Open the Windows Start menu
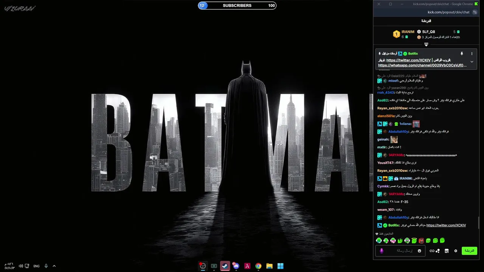The height and width of the screenshot is (272, 484). pyautogui.click(x=280, y=266)
